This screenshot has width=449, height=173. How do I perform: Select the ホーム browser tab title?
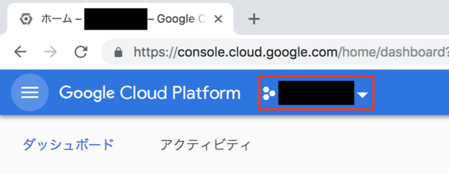57,19
